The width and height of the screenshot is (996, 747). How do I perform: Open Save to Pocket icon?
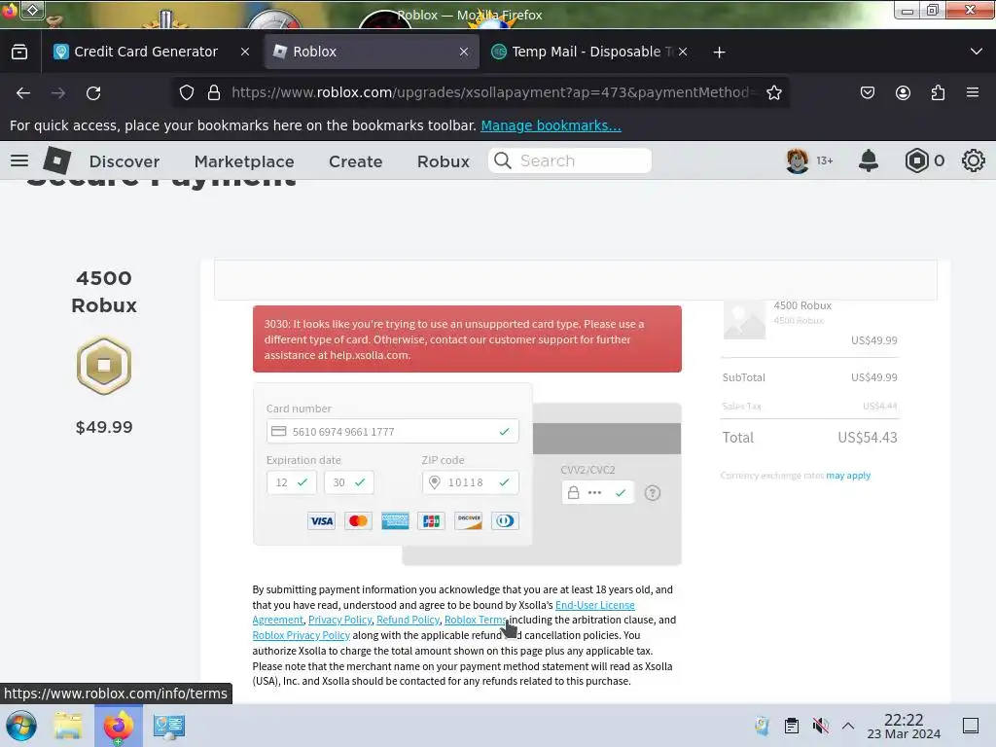[x=867, y=92]
